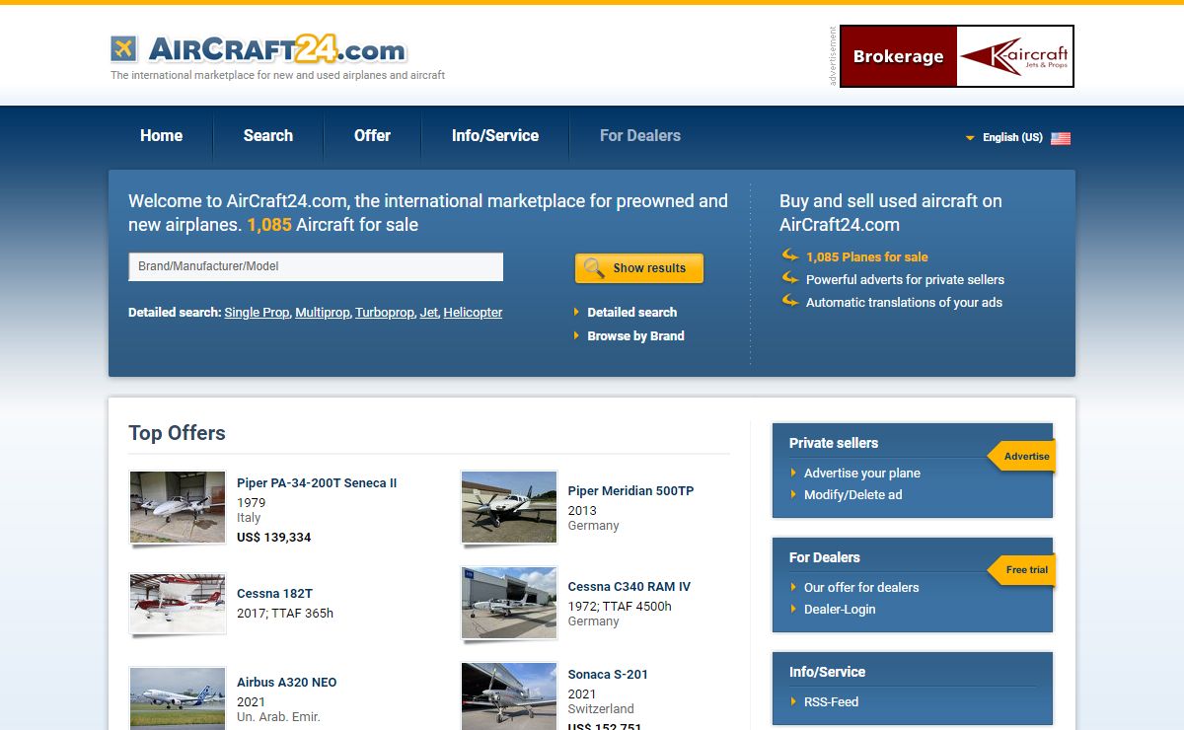Open the Multiprop detailed search link
Viewport: 1184px width, 730px height.
click(323, 313)
